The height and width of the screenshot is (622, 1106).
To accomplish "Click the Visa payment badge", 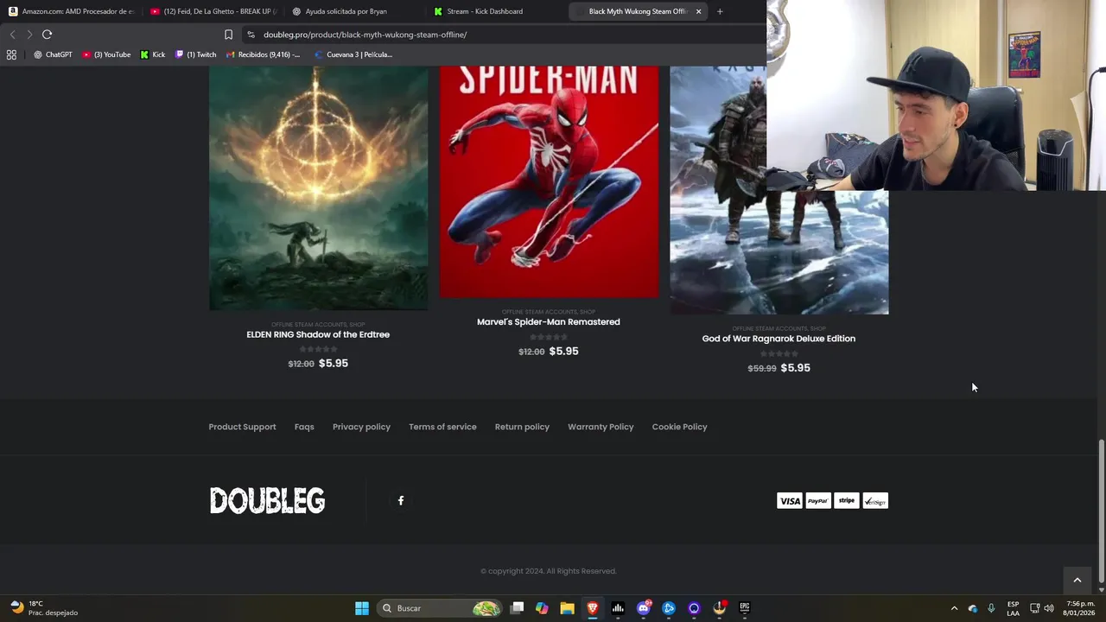I will tap(789, 501).
